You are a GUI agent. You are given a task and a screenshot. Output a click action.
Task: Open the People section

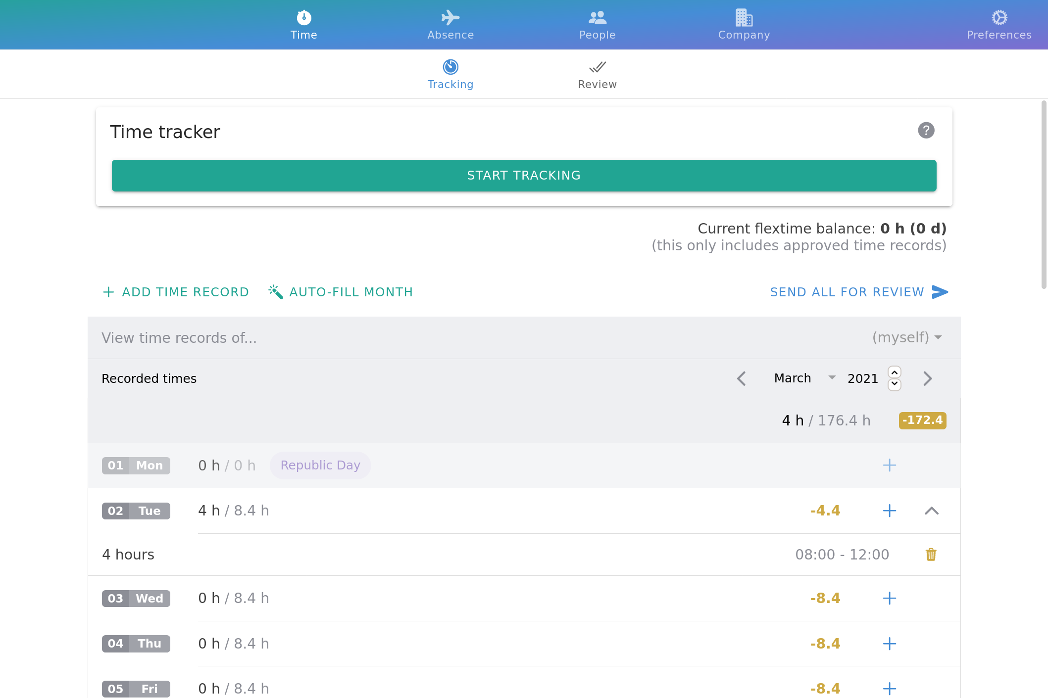coord(597,25)
